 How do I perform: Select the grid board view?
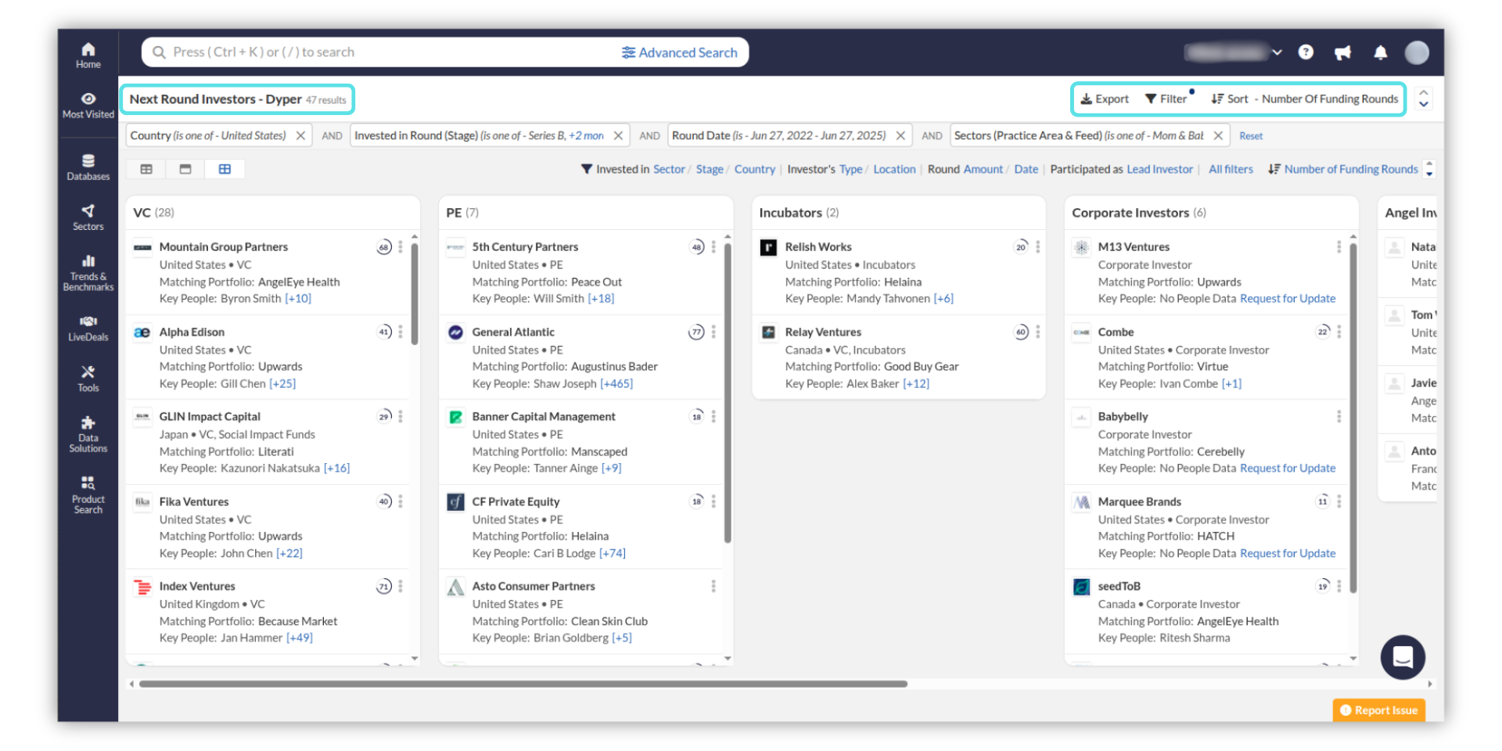coord(225,169)
